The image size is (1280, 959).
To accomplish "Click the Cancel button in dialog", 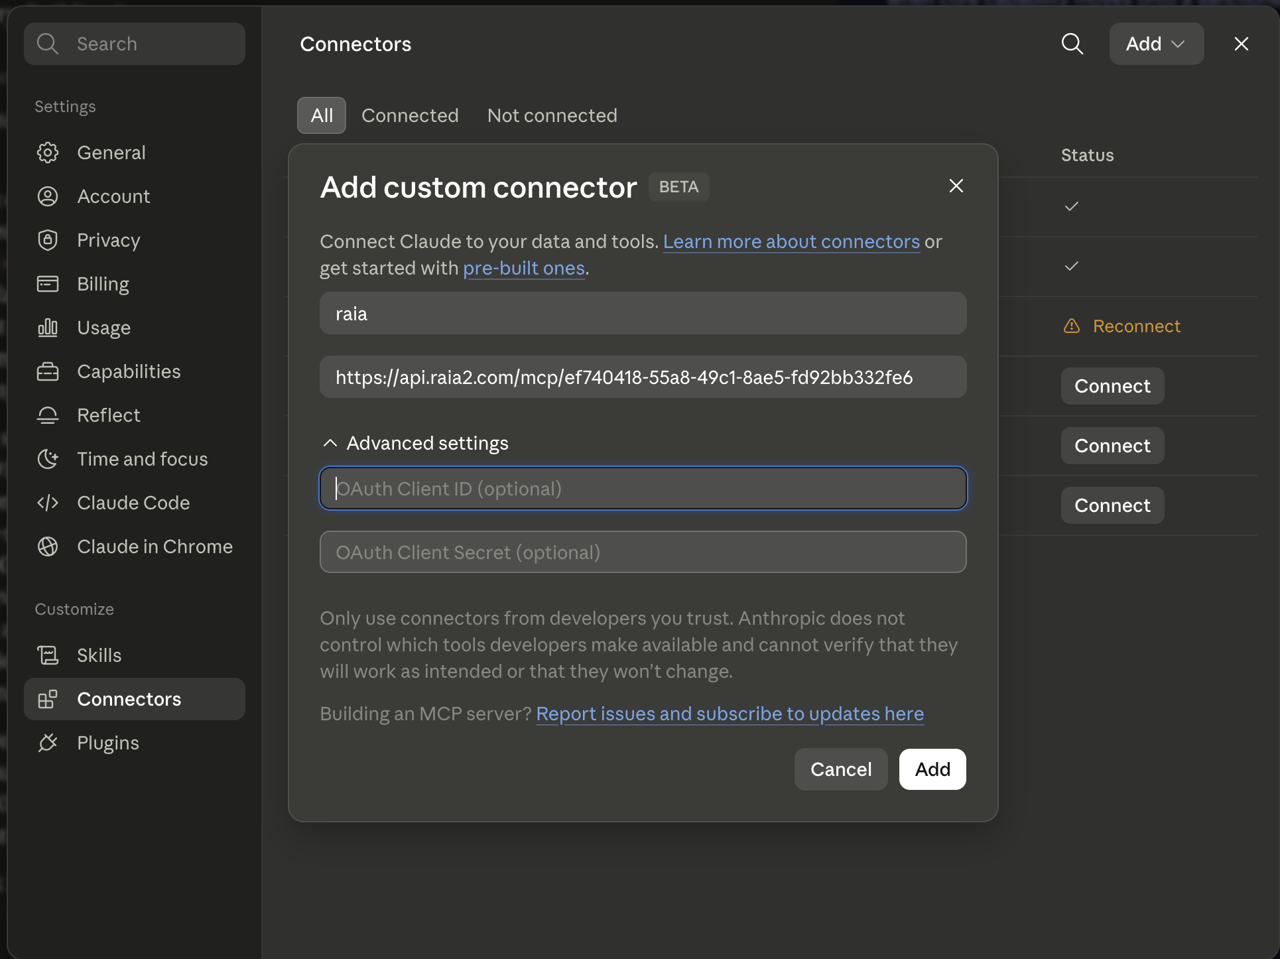I will pyautogui.click(x=841, y=769).
